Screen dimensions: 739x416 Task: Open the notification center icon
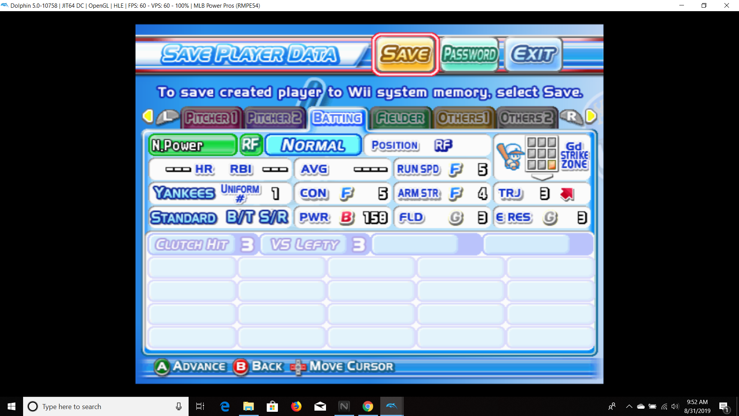point(724,407)
